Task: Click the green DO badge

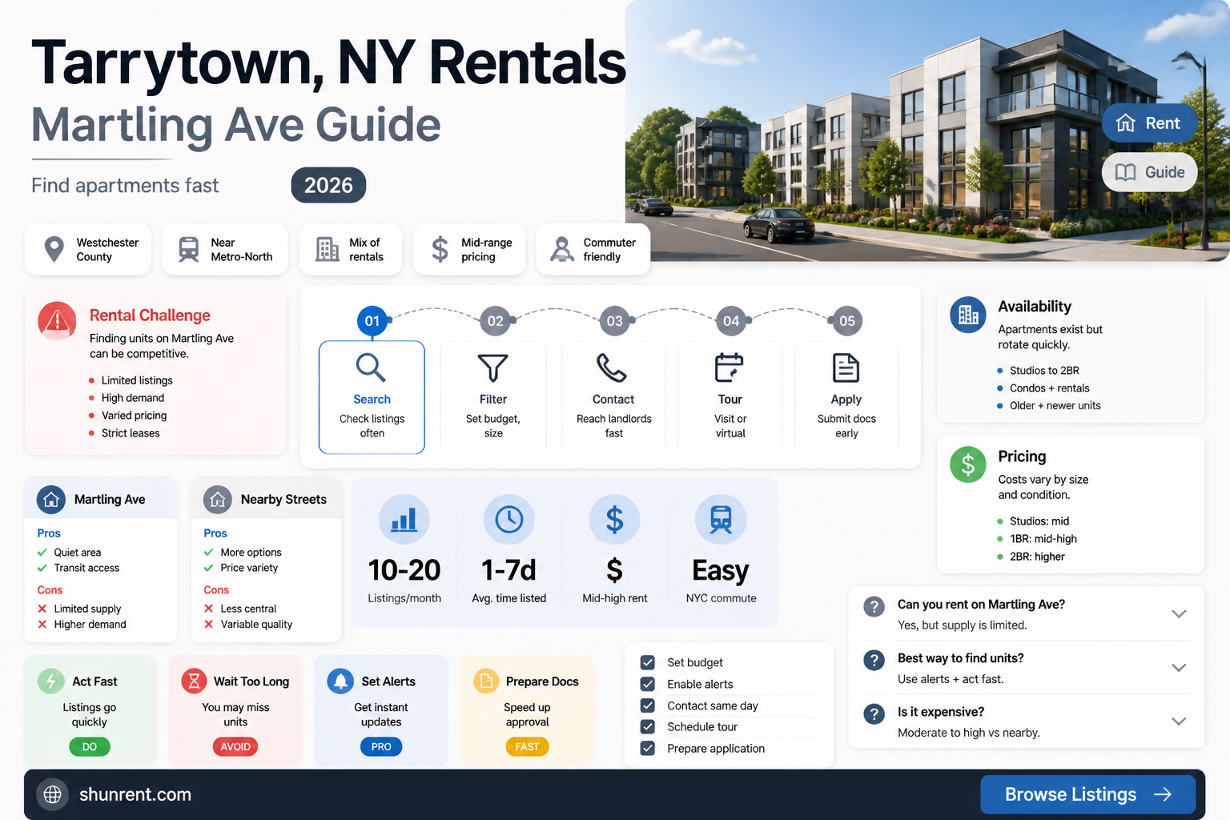Action: click(90, 747)
